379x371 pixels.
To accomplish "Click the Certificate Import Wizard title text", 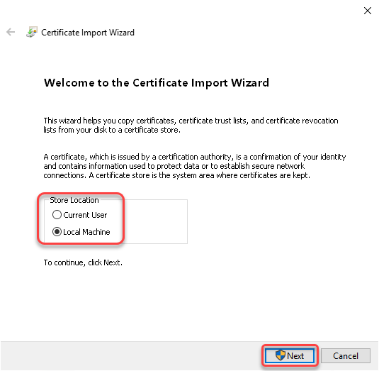I will 88,33.
